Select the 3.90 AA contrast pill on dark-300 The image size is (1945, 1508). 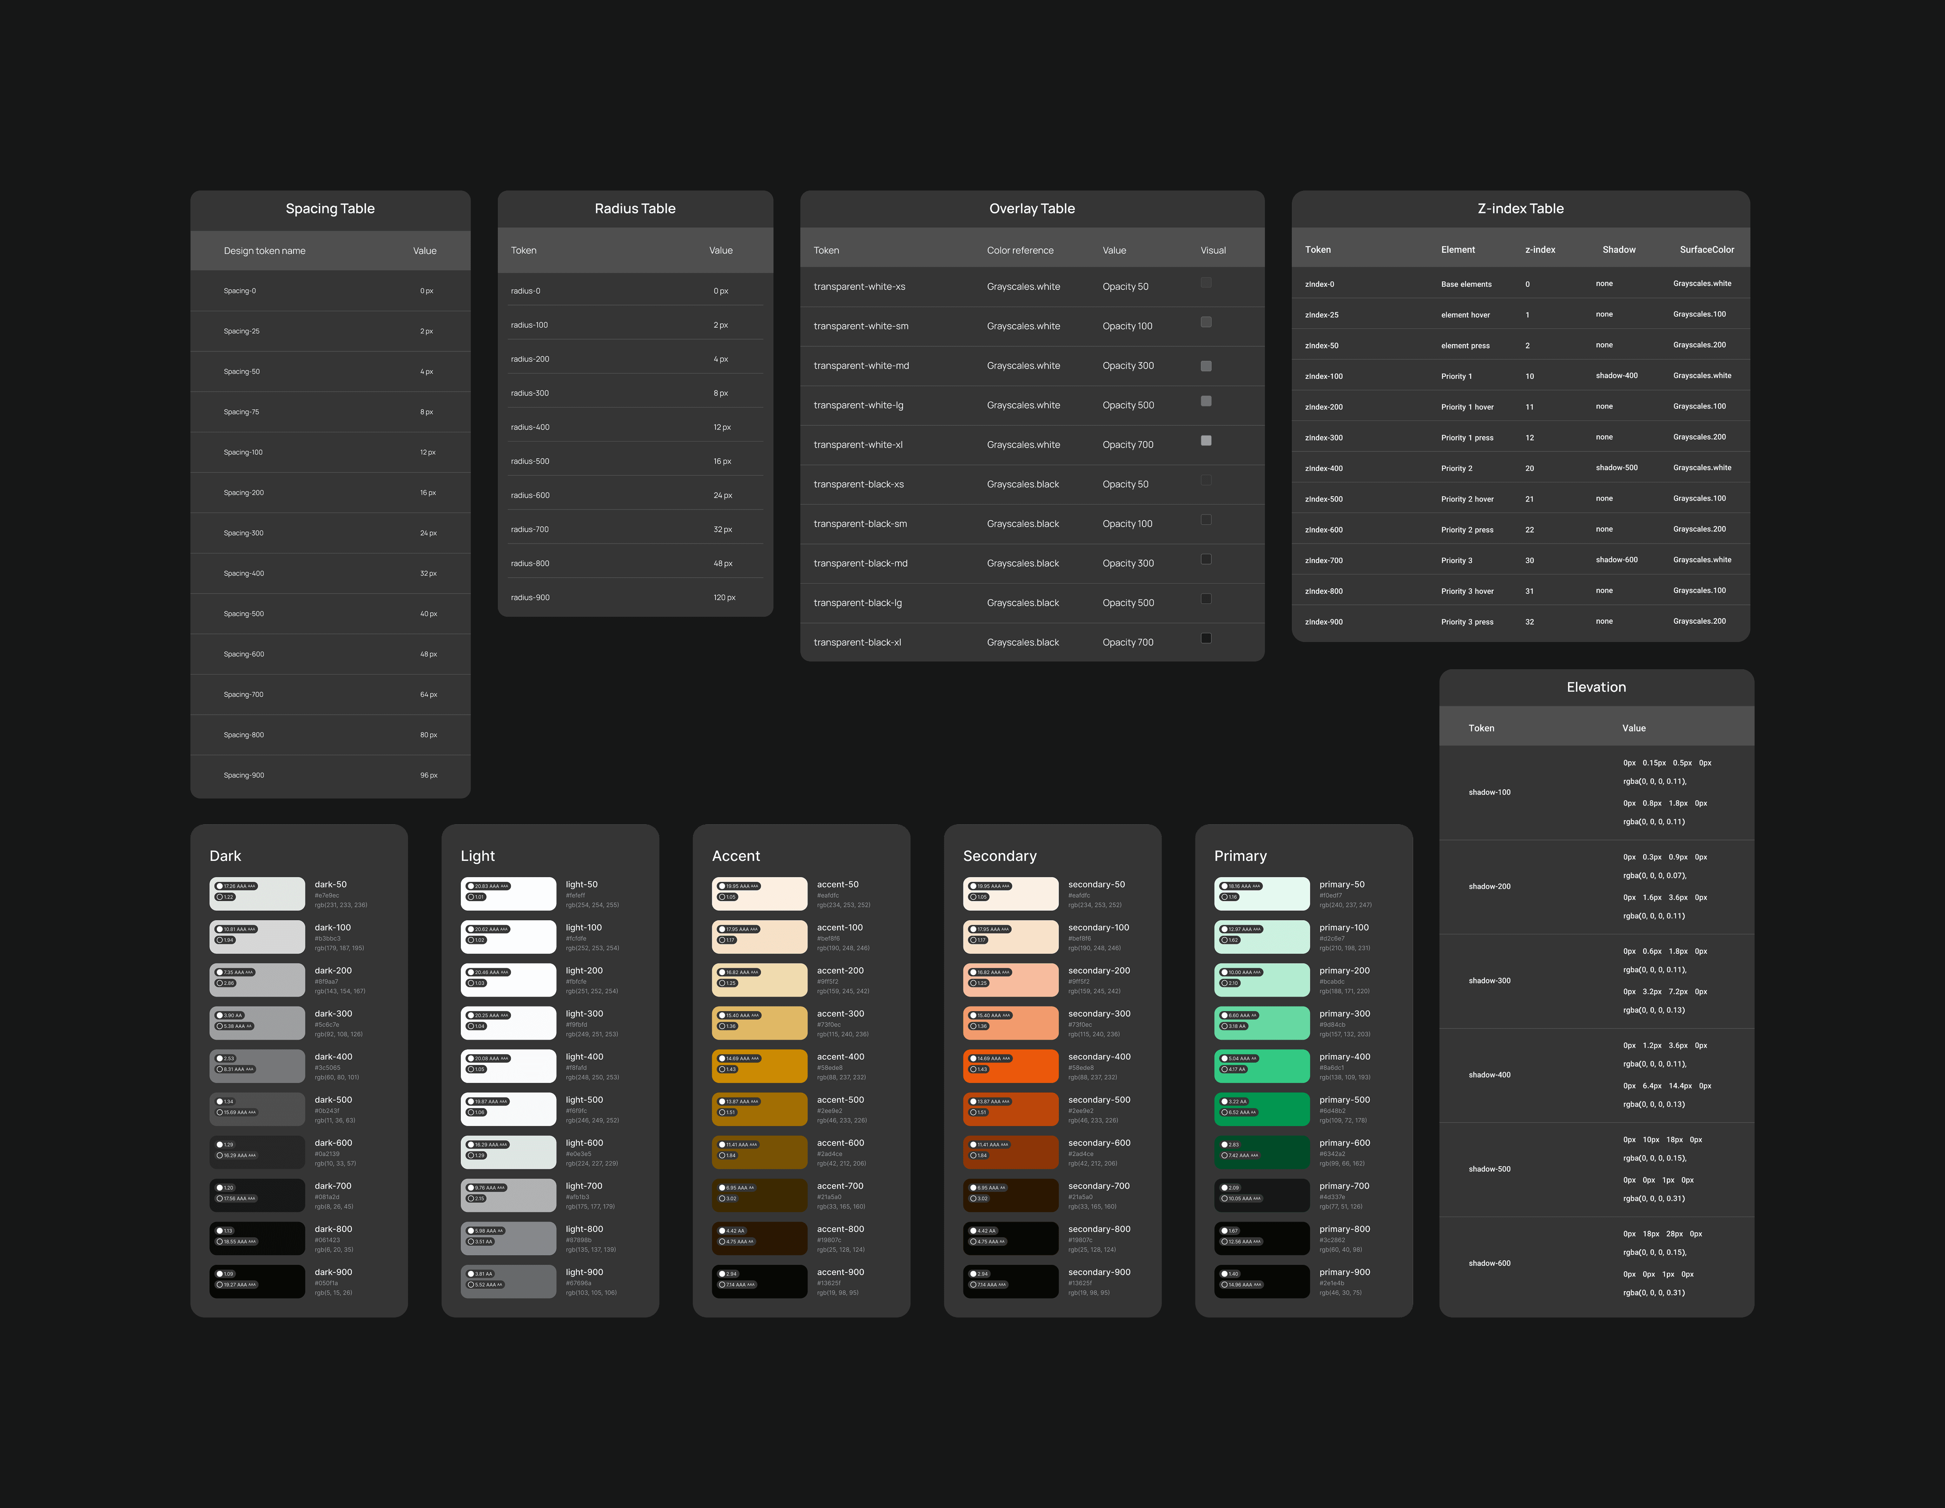[230, 1015]
